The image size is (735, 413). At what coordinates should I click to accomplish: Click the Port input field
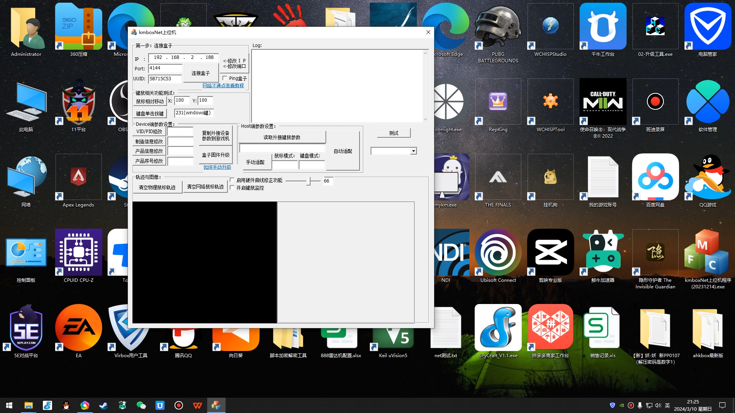pyautogui.click(x=165, y=68)
